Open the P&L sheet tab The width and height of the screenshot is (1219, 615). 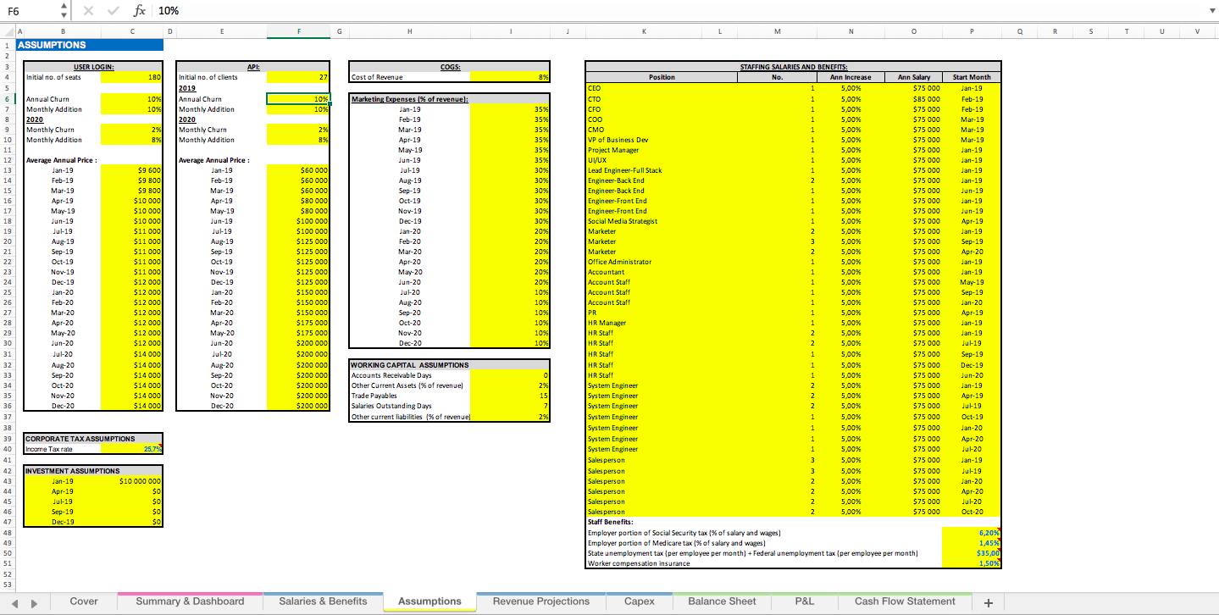[x=805, y=601]
